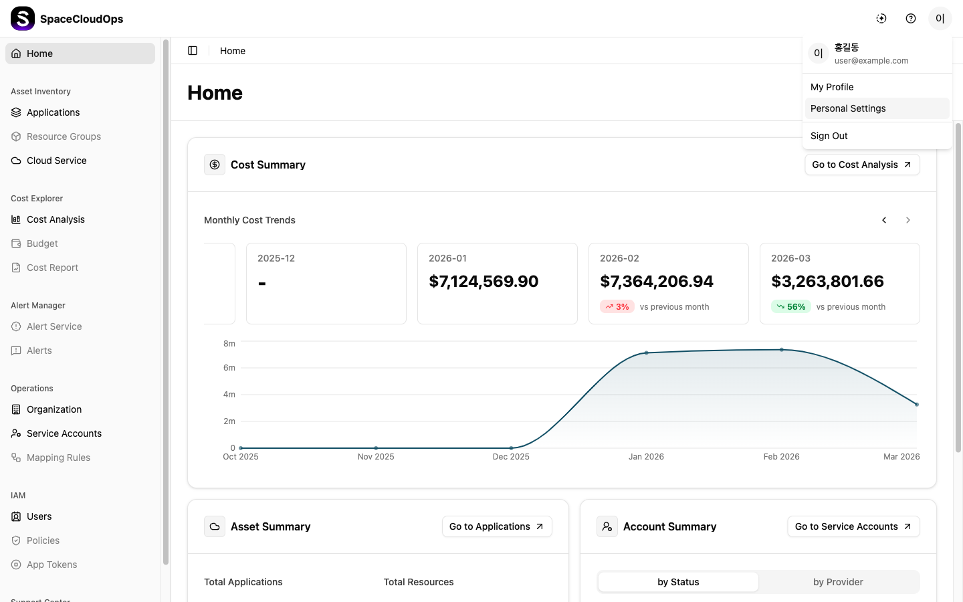
Task: Click Sign Out in the user menu
Action: tap(829, 136)
